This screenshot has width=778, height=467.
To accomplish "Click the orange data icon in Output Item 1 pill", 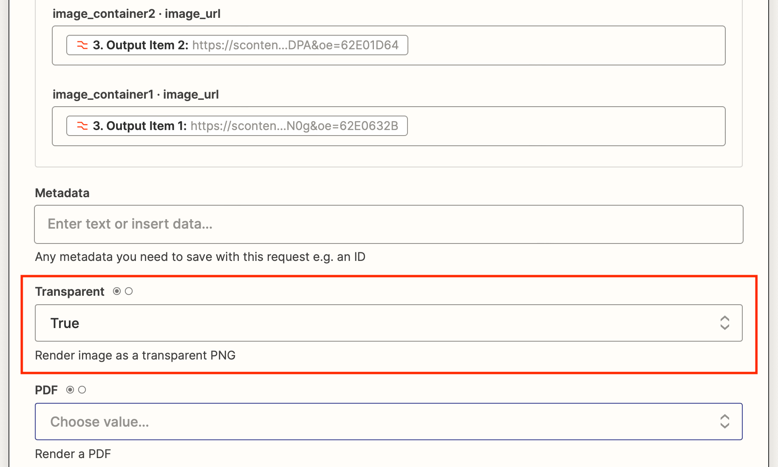I will click(x=82, y=126).
